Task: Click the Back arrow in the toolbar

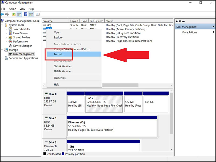Action: click(x=2, y=14)
